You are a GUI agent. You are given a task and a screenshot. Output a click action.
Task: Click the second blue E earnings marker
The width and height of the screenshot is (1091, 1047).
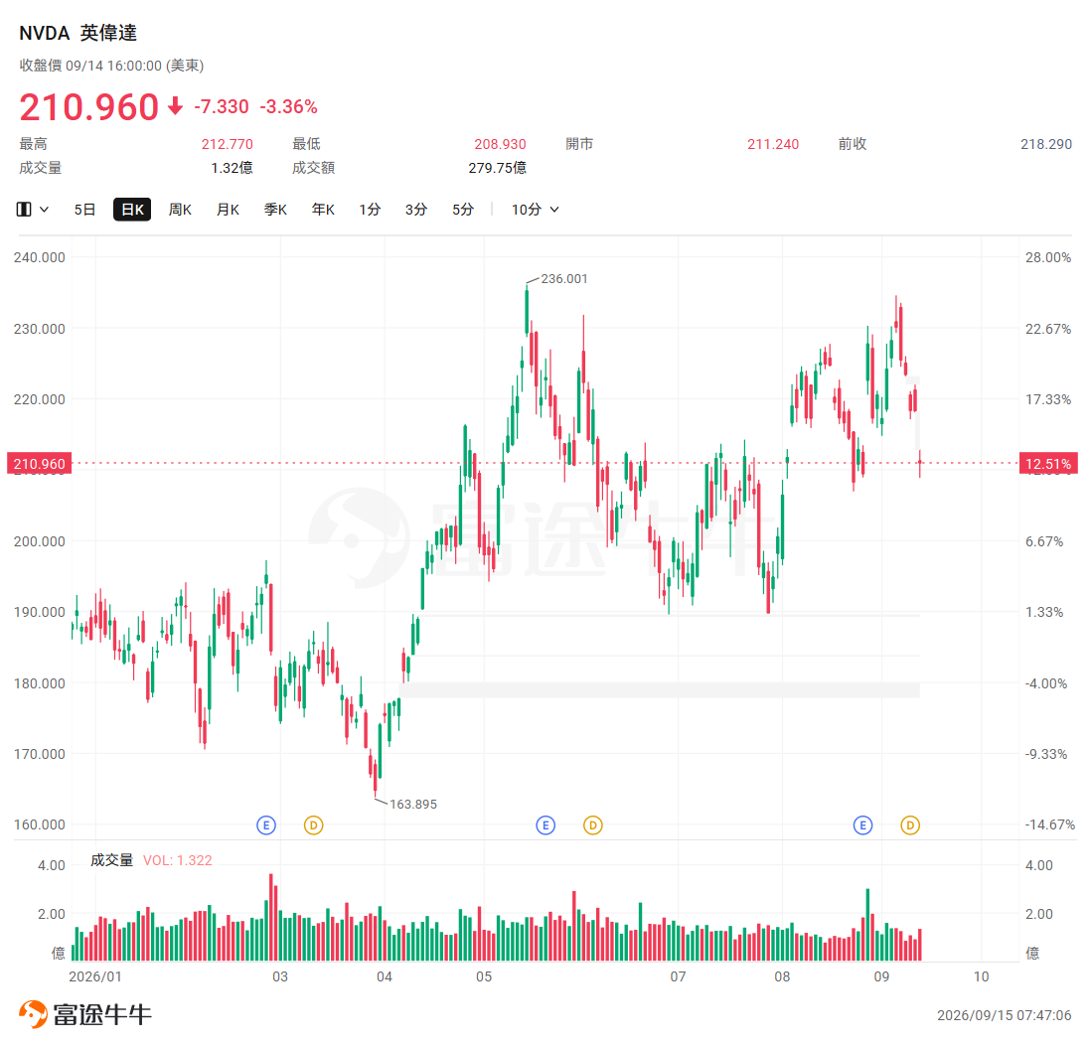(545, 825)
